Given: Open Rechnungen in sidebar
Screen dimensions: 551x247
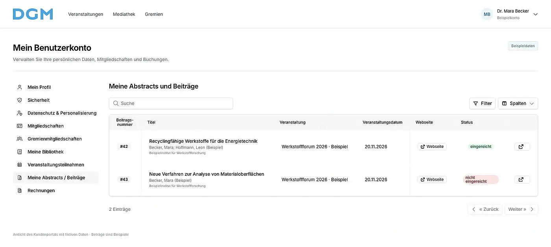Looking at the screenshot, I should tap(55, 191).
